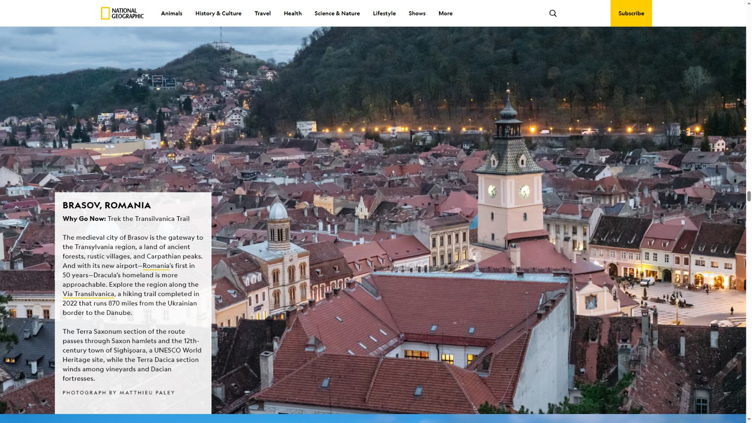The height and width of the screenshot is (423, 752).
Task: Click the Photograph by Matthieu Paley credit
Action: coord(118,392)
